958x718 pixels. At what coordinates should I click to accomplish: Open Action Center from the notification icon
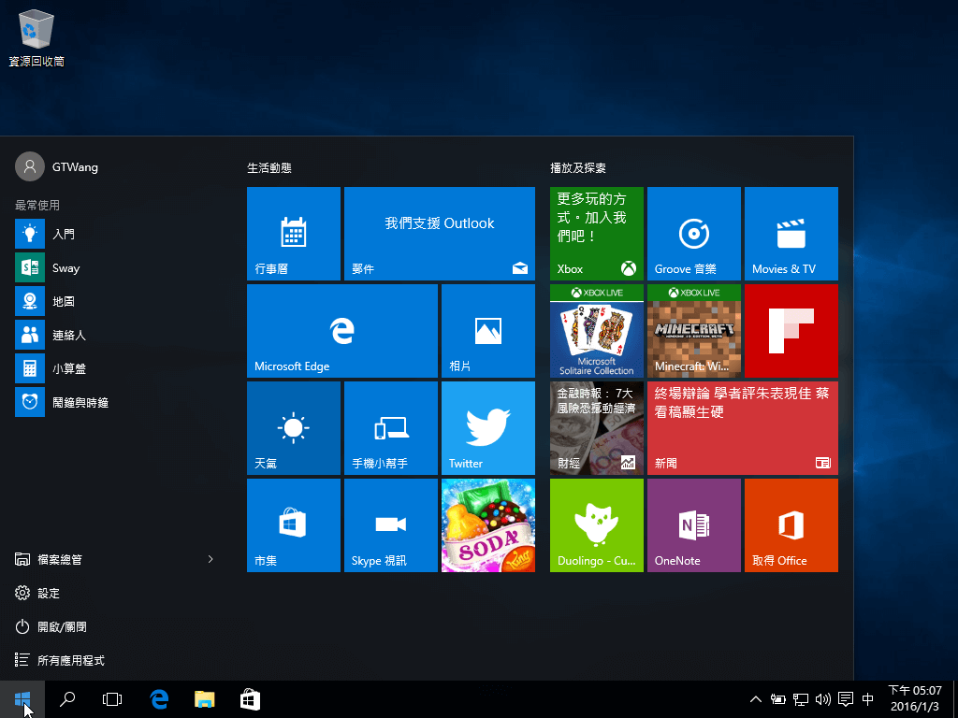[845, 698]
